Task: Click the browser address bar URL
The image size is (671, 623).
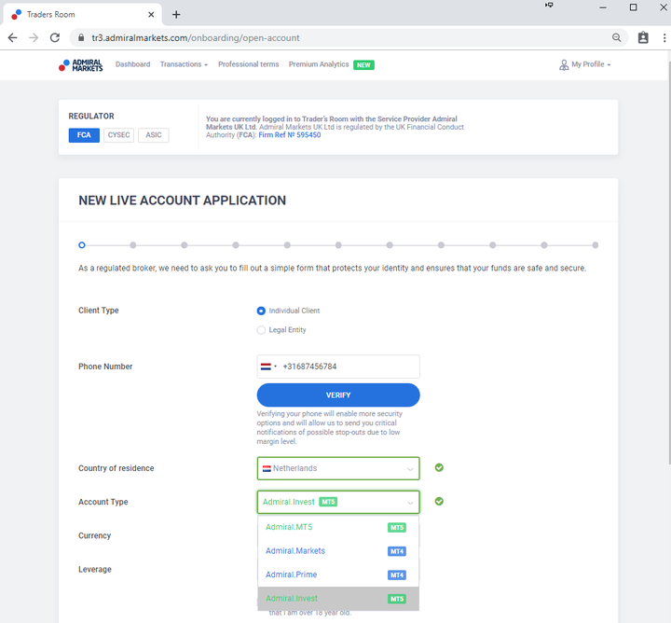Action: [x=196, y=37]
